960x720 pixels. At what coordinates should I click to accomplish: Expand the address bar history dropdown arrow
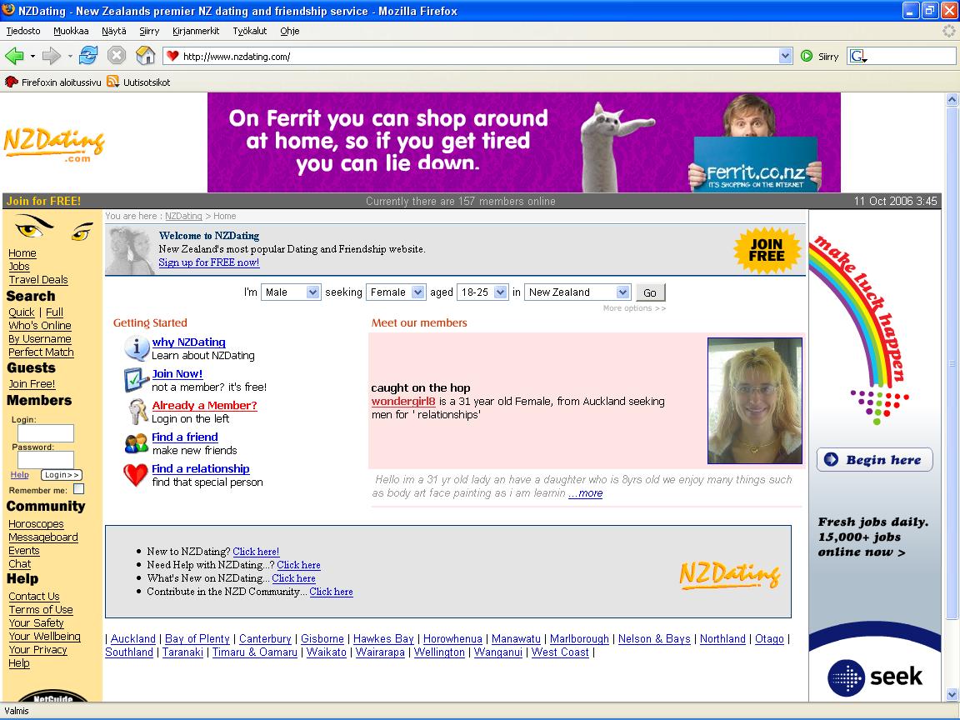click(x=786, y=57)
